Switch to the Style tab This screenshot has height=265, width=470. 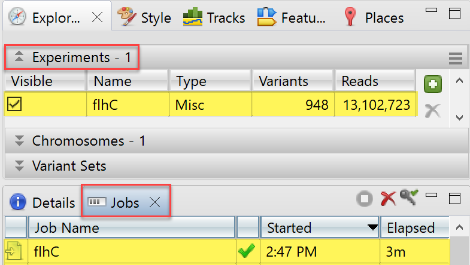tap(144, 17)
